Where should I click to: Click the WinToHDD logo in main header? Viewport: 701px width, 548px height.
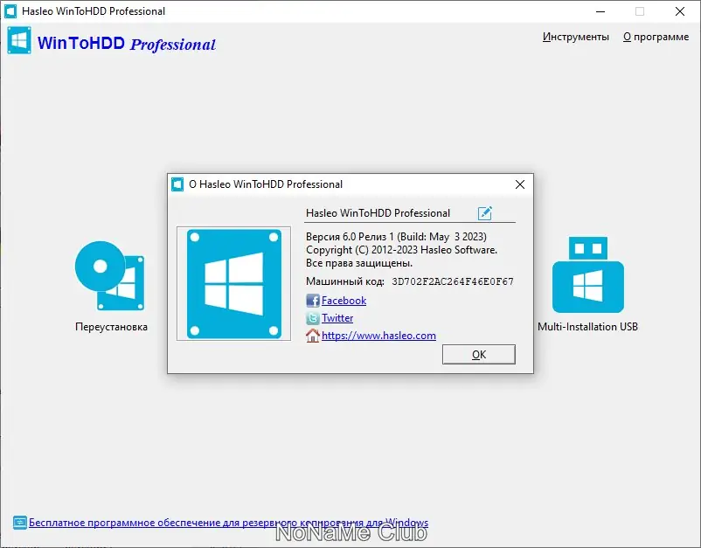tap(19, 41)
